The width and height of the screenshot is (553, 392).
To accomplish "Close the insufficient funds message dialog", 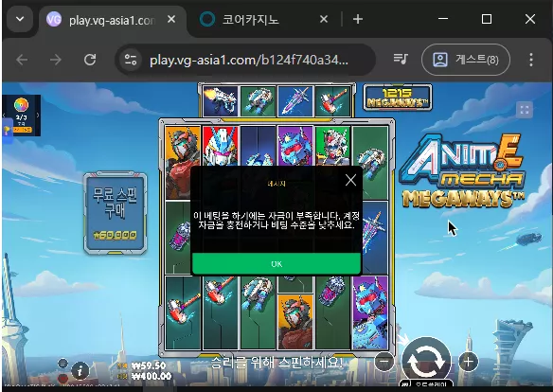I will coord(350,180).
